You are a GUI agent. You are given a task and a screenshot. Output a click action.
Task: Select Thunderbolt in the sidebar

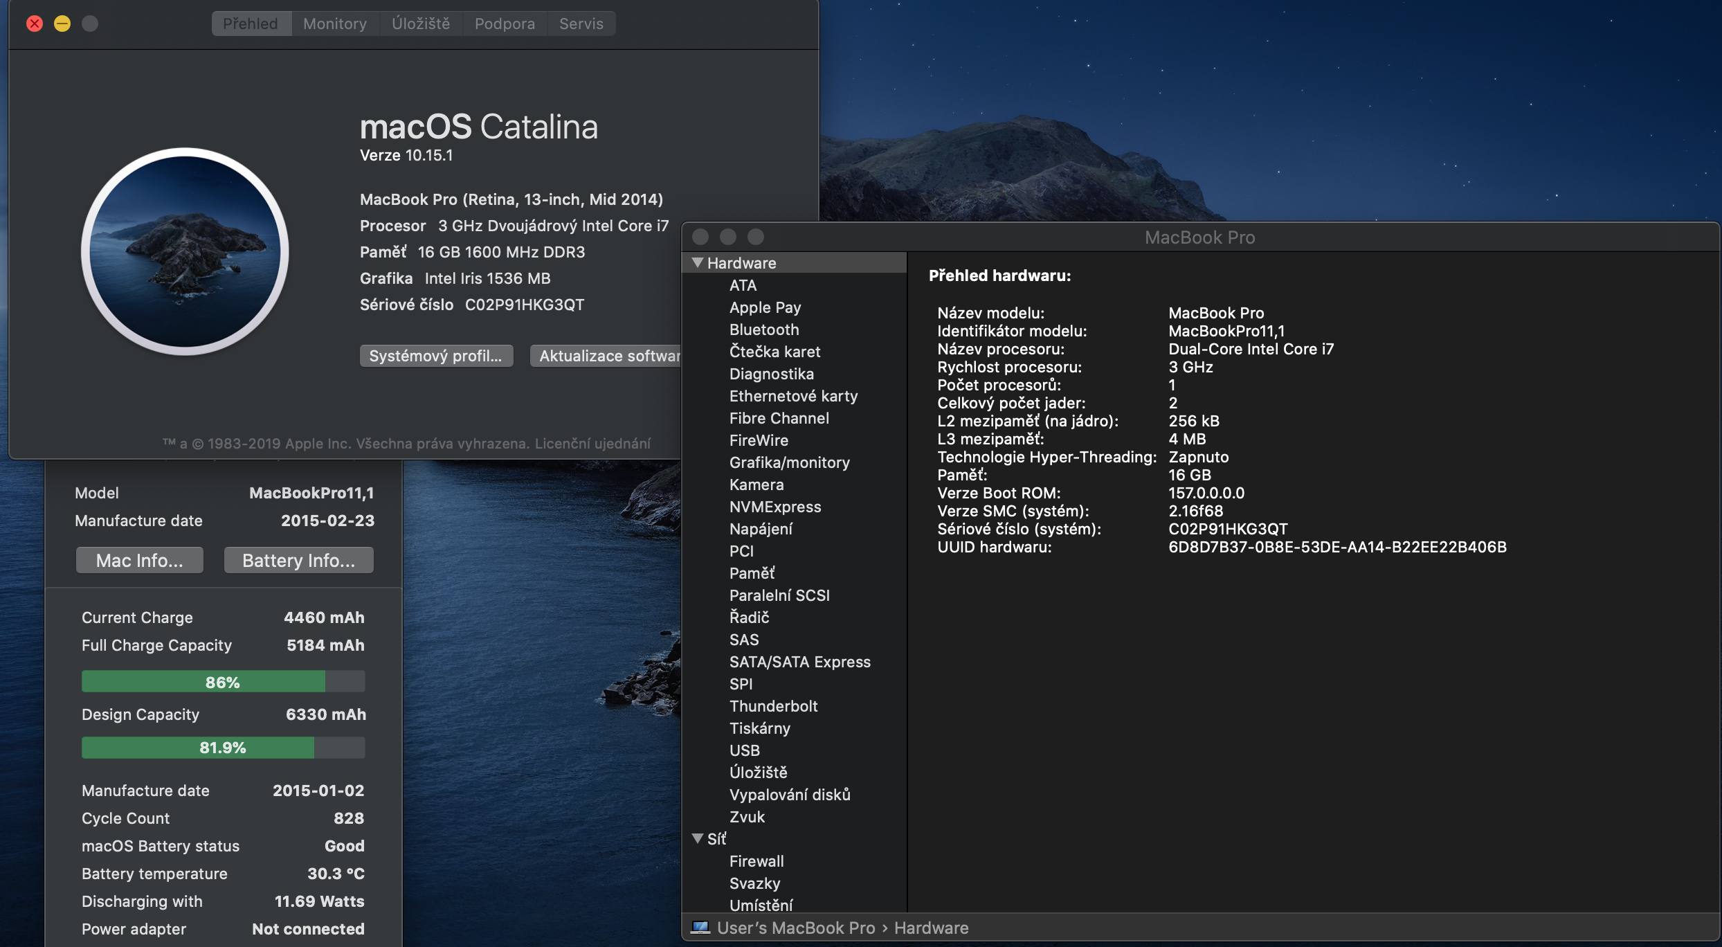click(773, 706)
